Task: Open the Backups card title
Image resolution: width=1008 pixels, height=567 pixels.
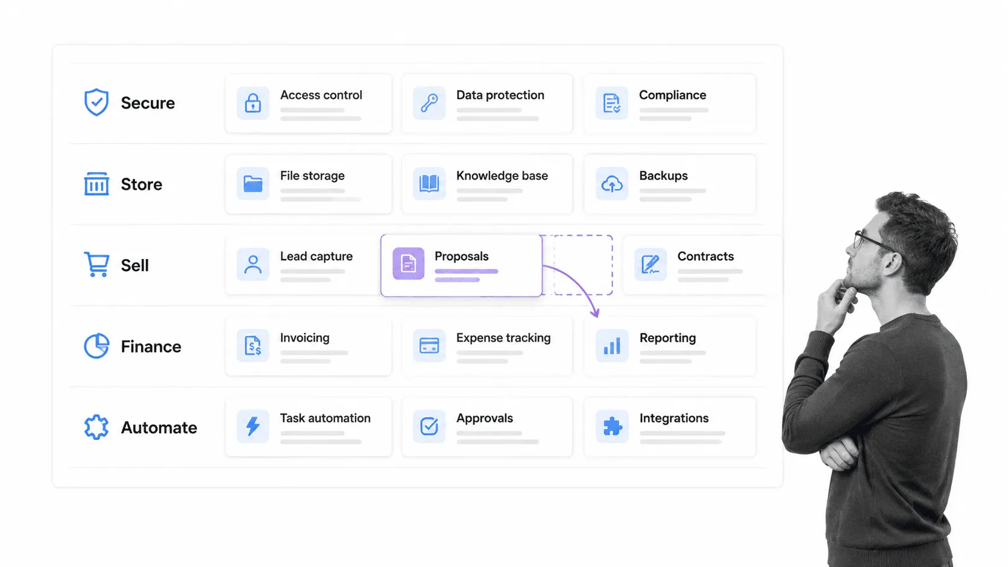Action: (x=664, y=176)
